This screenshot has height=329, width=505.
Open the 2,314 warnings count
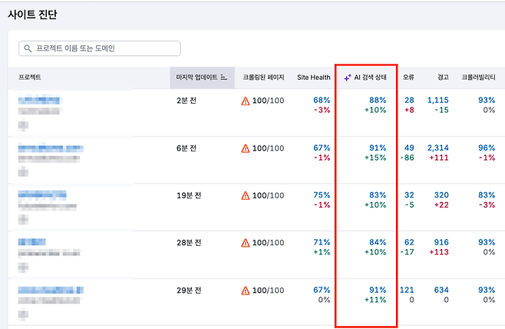point(438,148)
